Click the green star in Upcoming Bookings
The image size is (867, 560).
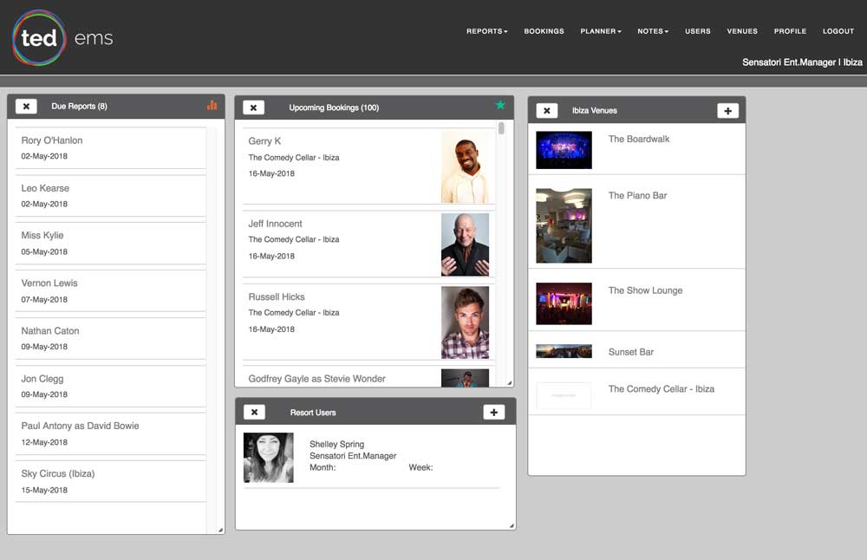[500, 106]
